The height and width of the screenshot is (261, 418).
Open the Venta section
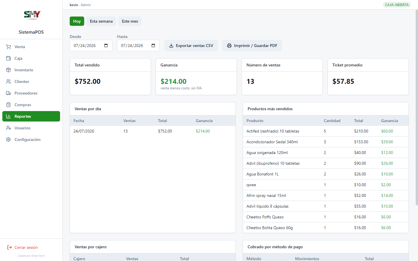[x=31, y=47]
